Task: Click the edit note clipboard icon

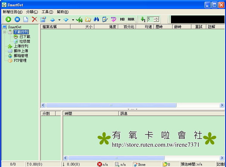Action: (x=105, y=19)
